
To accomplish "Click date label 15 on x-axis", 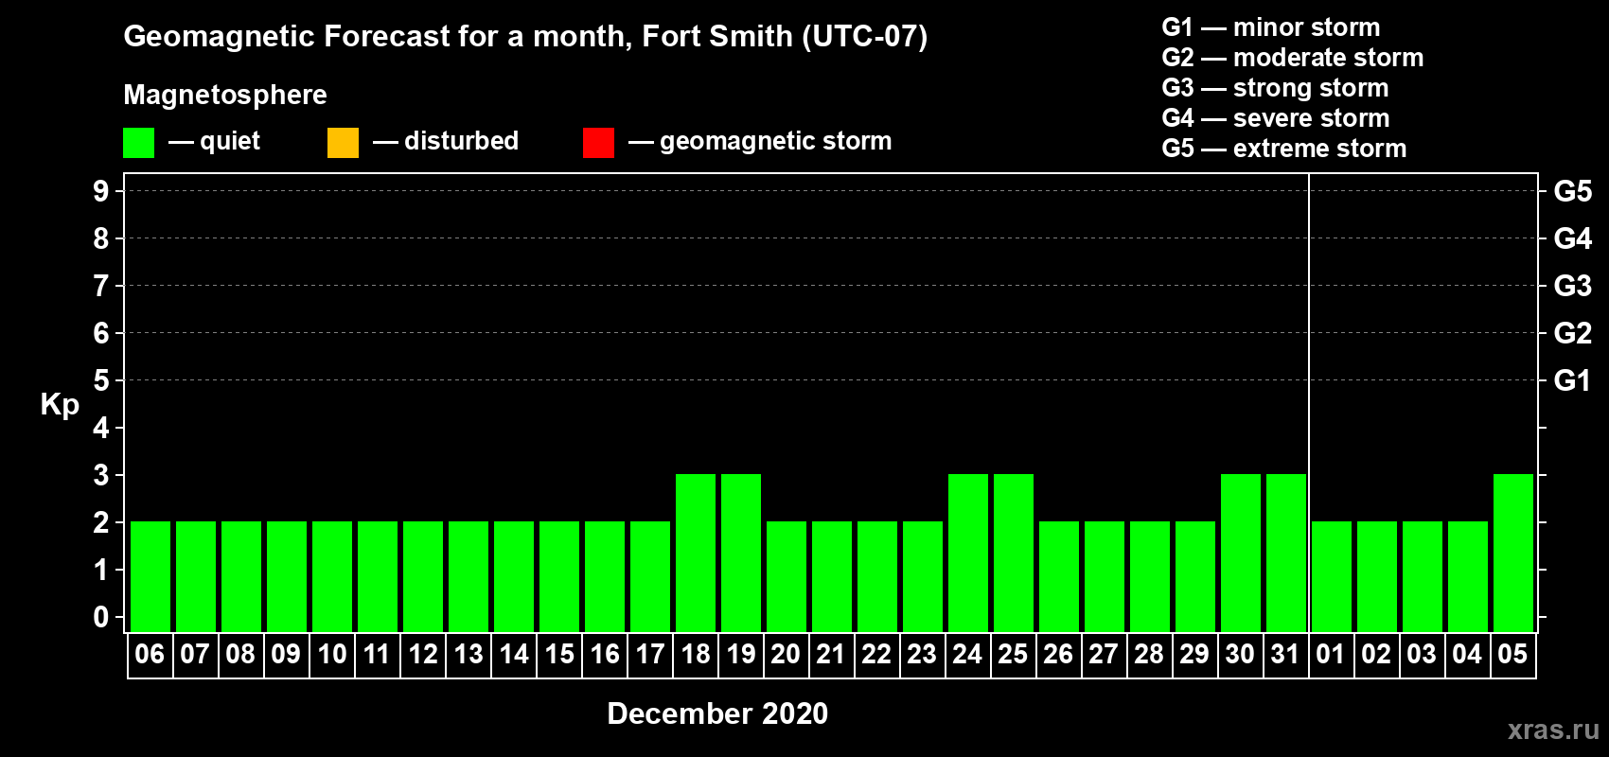I will coord(559,655).
